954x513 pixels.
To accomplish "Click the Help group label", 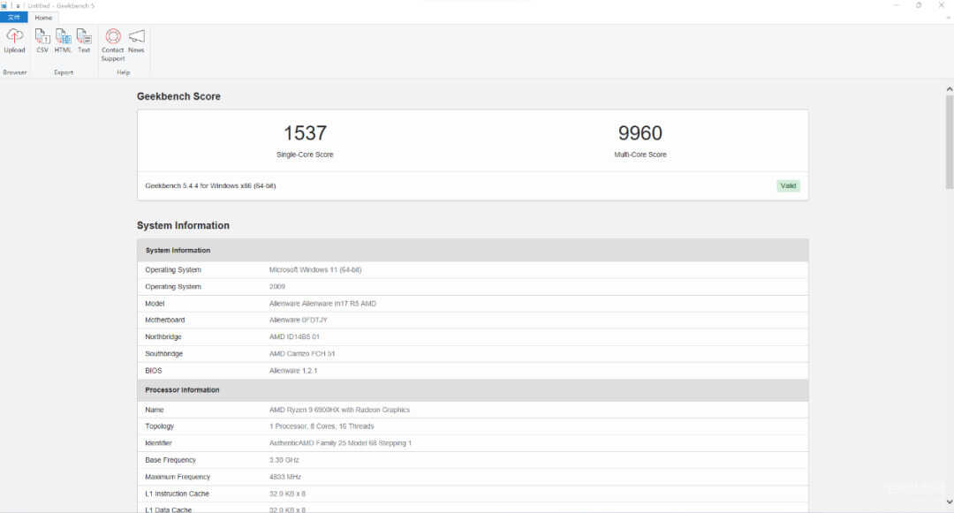I will point(124,72).
